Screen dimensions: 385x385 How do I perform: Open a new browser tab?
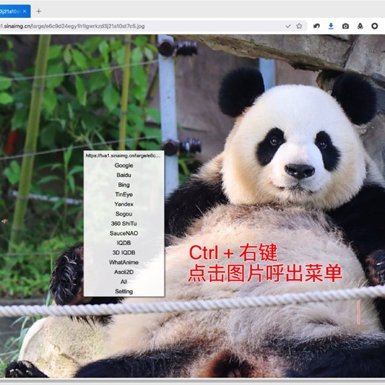[38, 11]
